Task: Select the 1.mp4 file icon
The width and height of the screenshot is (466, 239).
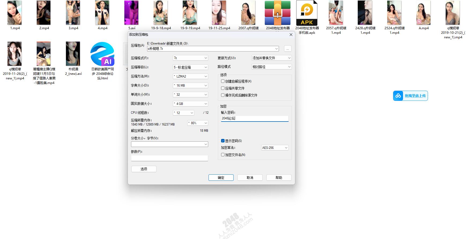Action: [15, 13]
